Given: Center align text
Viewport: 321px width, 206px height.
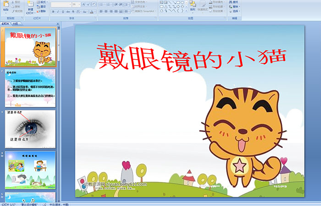Looking at the screenshot, I should tap(106, 11).
